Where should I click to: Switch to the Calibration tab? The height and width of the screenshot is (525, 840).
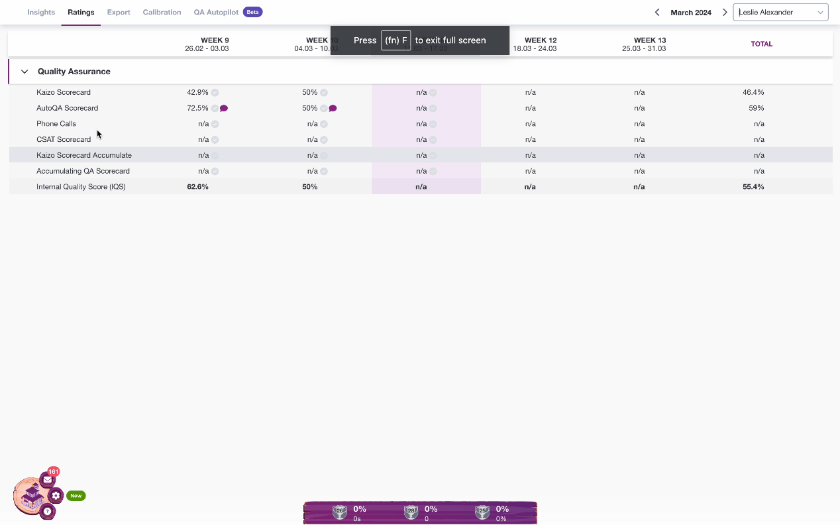pos(162,12)
